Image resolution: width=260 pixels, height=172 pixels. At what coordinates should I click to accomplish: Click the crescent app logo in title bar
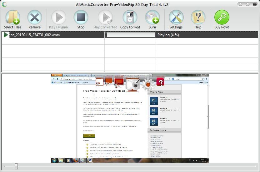tap(4, 4)
